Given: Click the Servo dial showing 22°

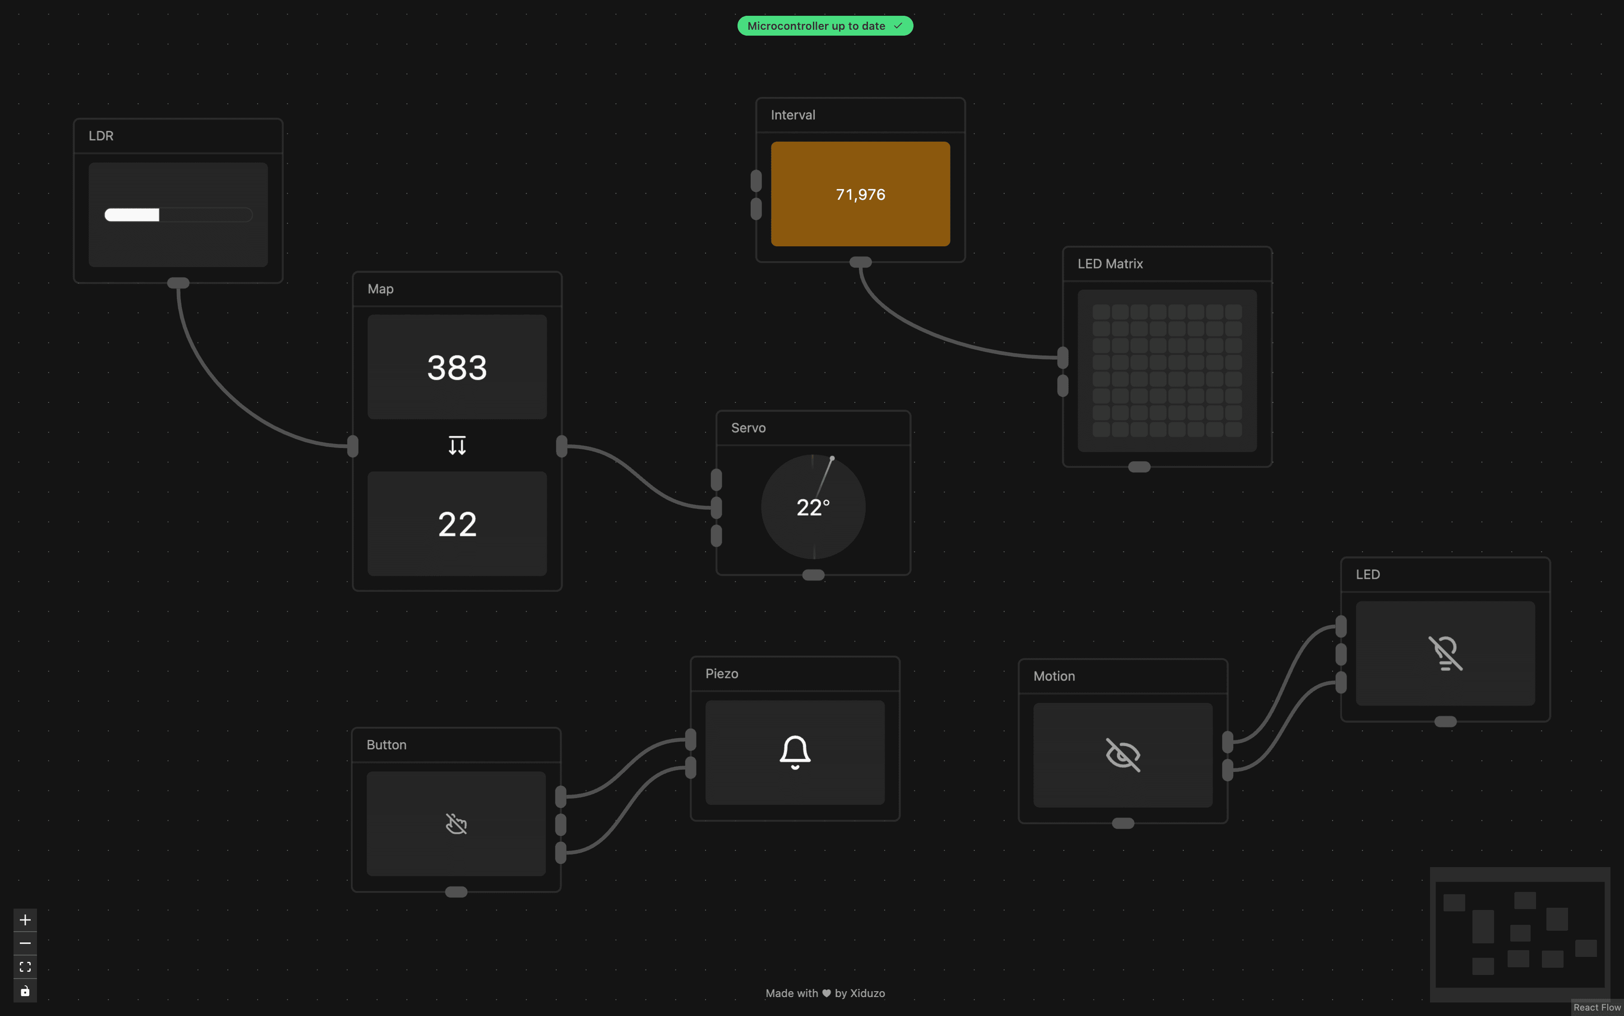Looking at the screenshot, I should 813,507.
